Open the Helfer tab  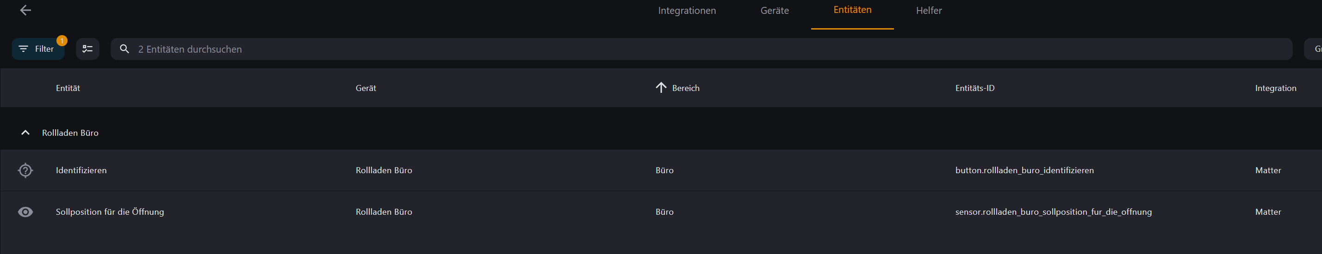929,10
